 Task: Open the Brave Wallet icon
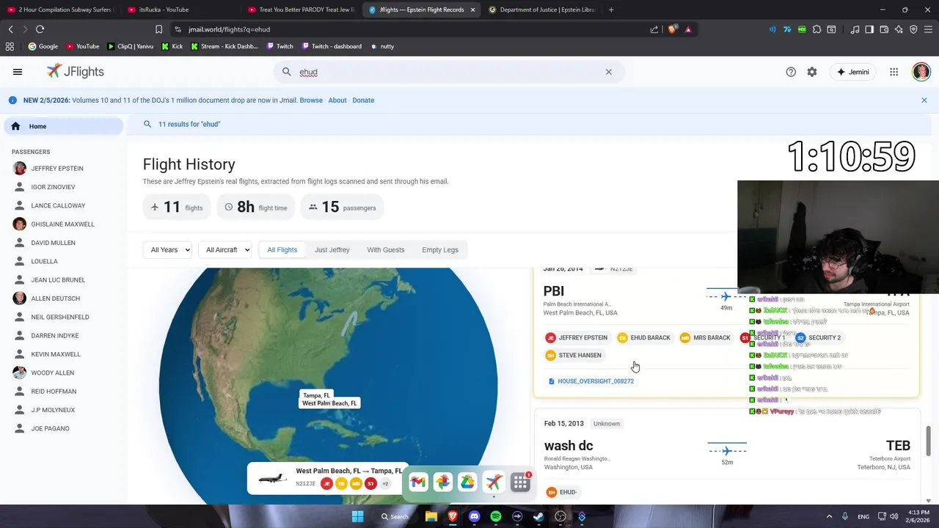(x=884, y=29)
